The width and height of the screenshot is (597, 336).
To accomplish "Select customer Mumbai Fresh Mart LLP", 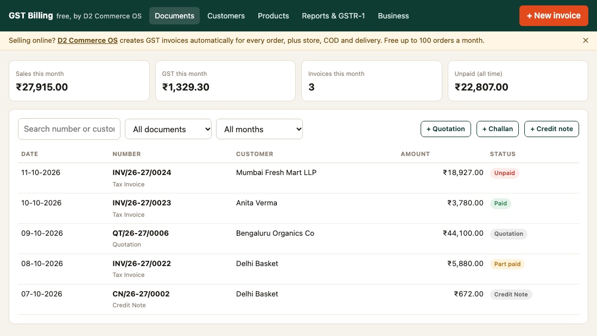I will pyautogui.click(x=276, y=172).
